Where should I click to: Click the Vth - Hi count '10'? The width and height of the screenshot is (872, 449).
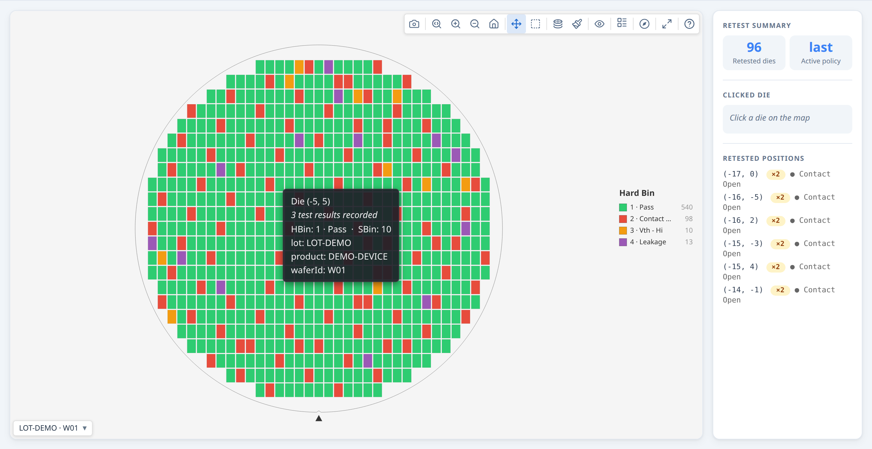pyautogui.click(x=689, y=230)
